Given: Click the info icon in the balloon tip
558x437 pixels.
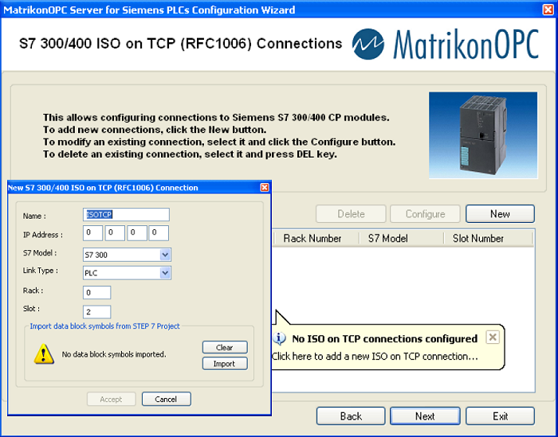Looking at the screenshot, I should (x=279, y=338).
